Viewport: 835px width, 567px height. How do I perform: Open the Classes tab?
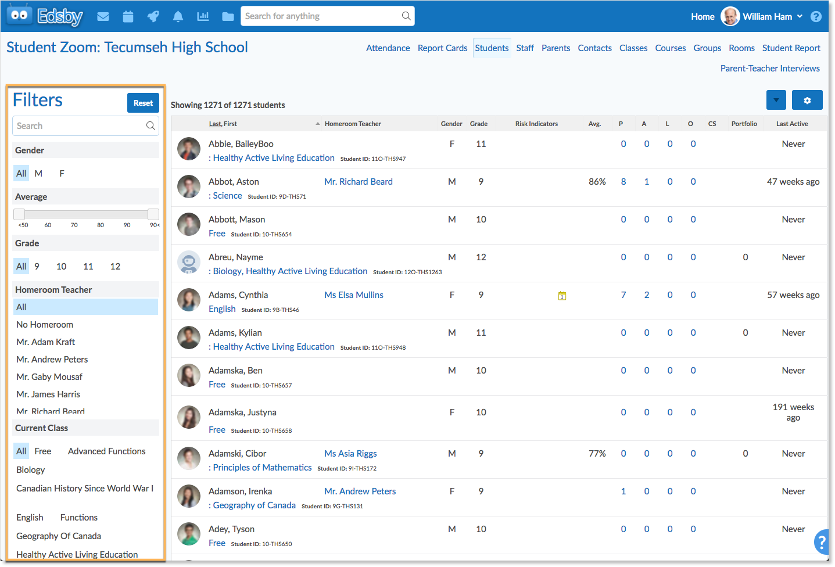[x=633, y=48]
